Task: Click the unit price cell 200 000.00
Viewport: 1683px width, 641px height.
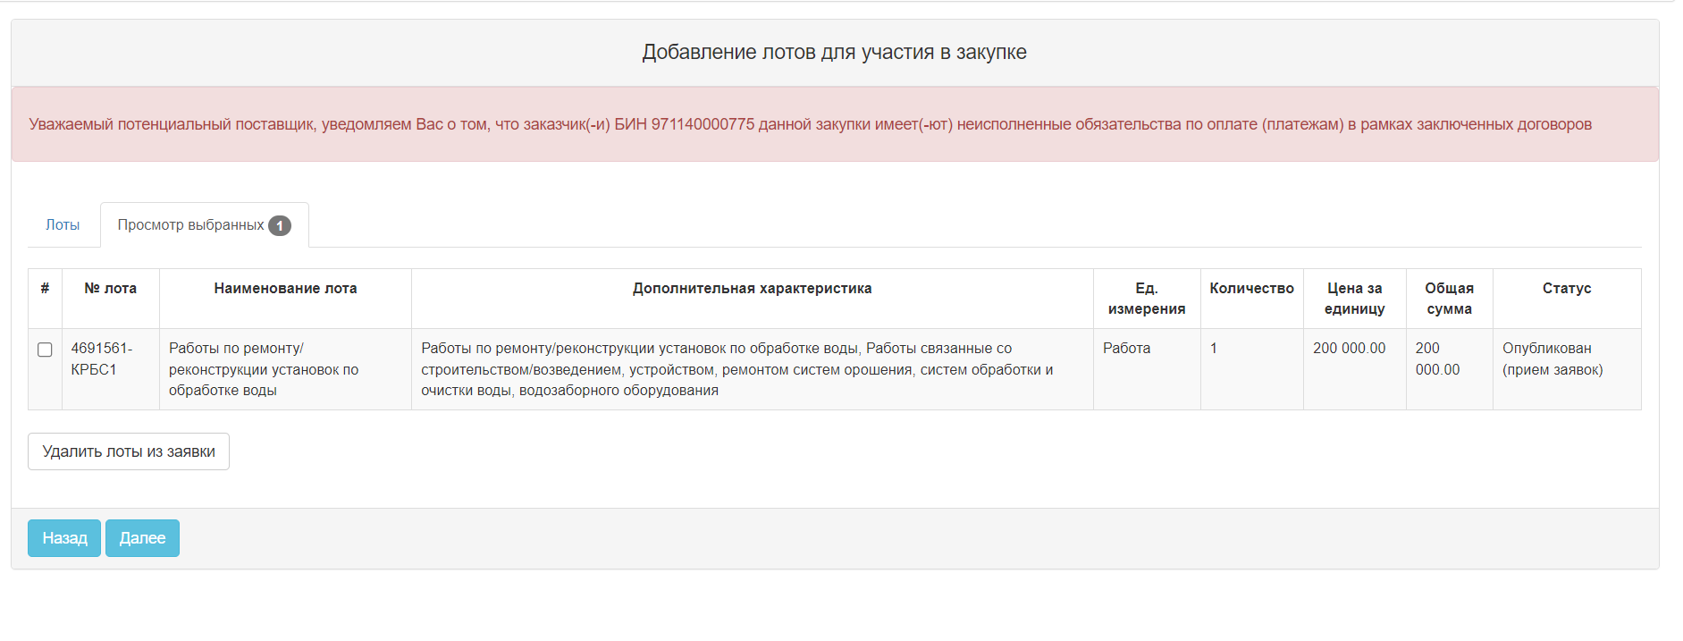Action: 1349,349
